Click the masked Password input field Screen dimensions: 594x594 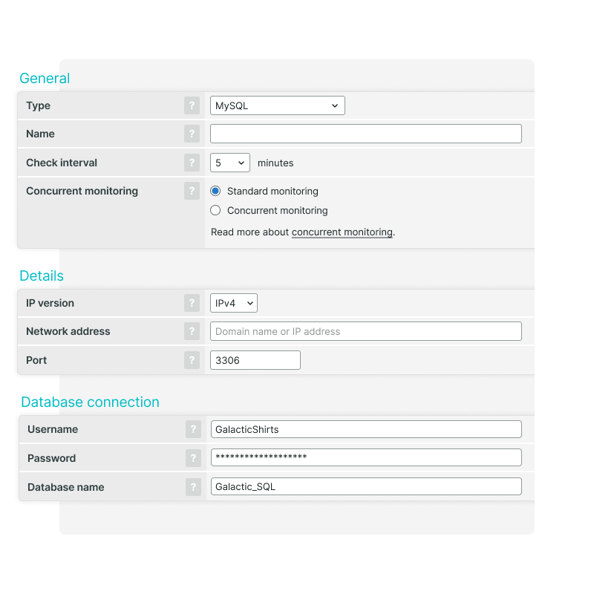point(366,457)
